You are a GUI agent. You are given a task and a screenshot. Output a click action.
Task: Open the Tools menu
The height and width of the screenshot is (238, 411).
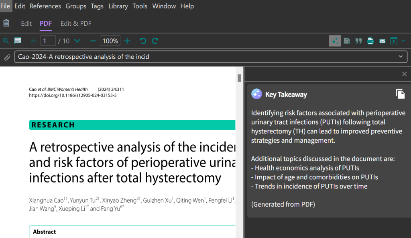(140, 6)
